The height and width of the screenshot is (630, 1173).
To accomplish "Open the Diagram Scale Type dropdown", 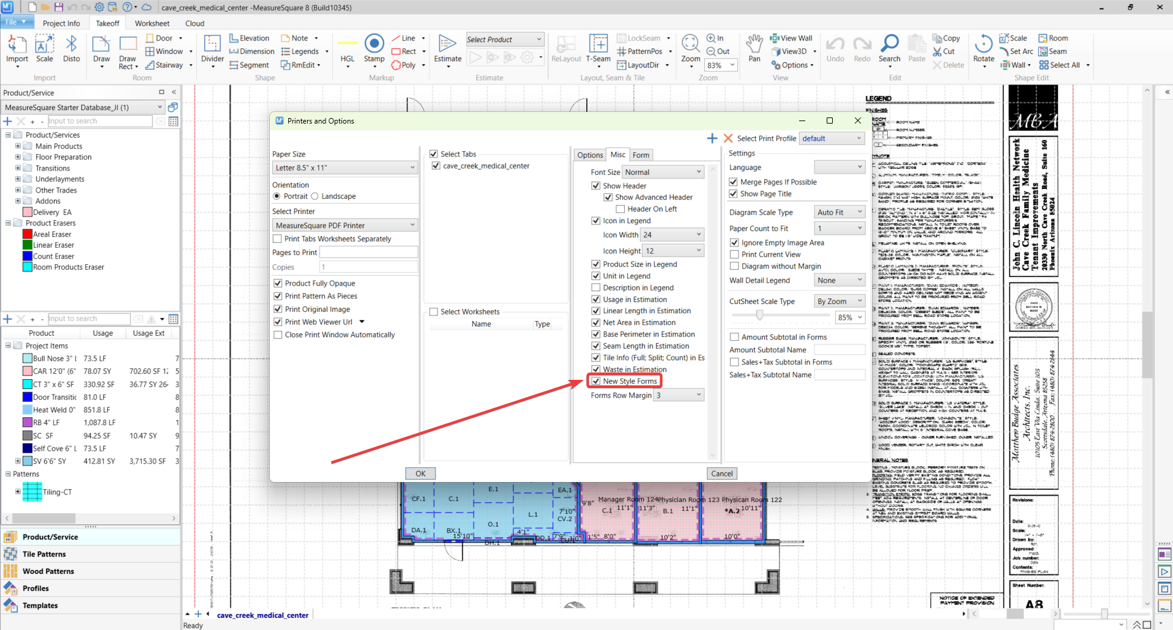I will [840, 212].
